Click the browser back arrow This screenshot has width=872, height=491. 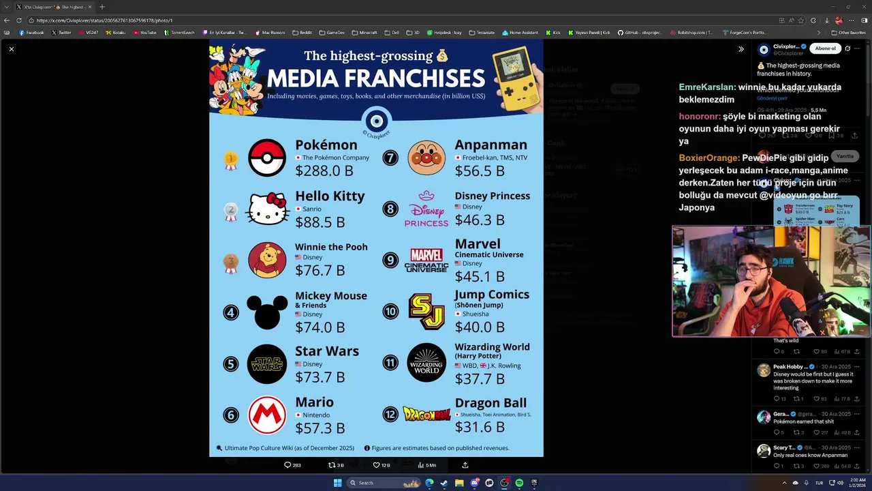7,20
